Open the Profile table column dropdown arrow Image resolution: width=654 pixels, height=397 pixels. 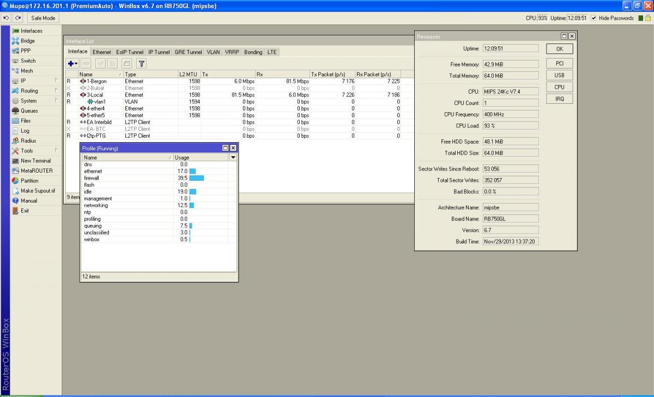click(233, 157)
